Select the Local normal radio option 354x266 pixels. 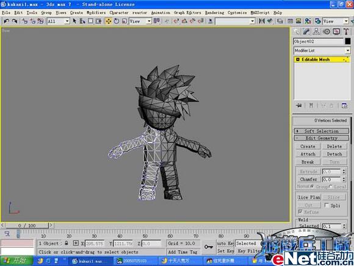(x=331, y=187)
